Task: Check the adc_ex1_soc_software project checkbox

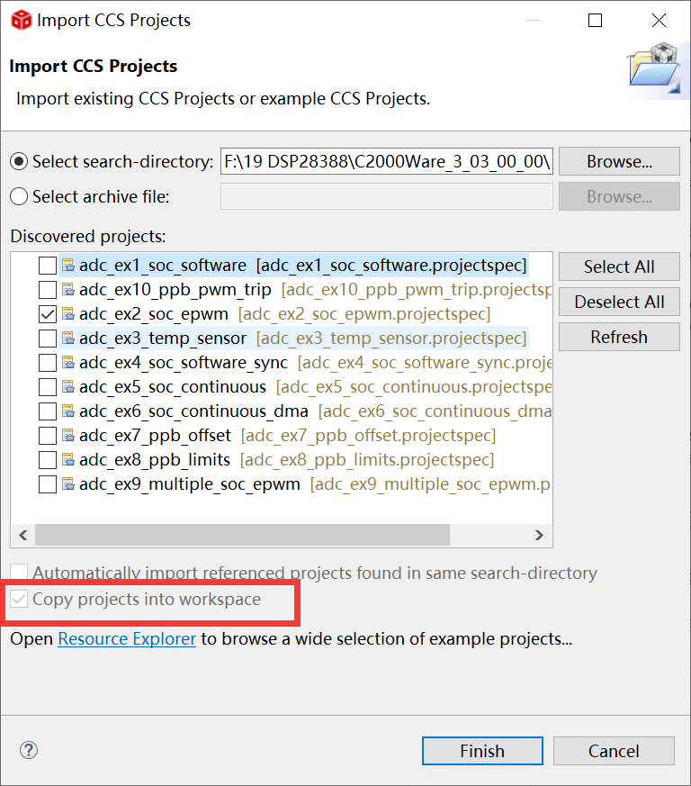Action: (x=48, y=266)
